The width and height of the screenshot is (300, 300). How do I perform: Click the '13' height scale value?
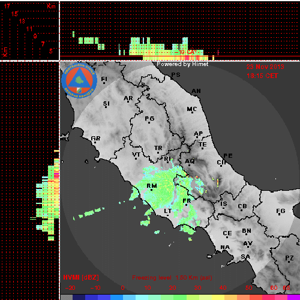pos(22,21)
